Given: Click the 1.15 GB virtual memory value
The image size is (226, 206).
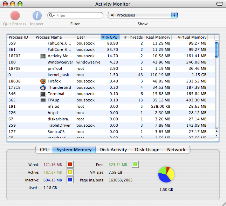Looking at the screenshot, I should [199, 75].
